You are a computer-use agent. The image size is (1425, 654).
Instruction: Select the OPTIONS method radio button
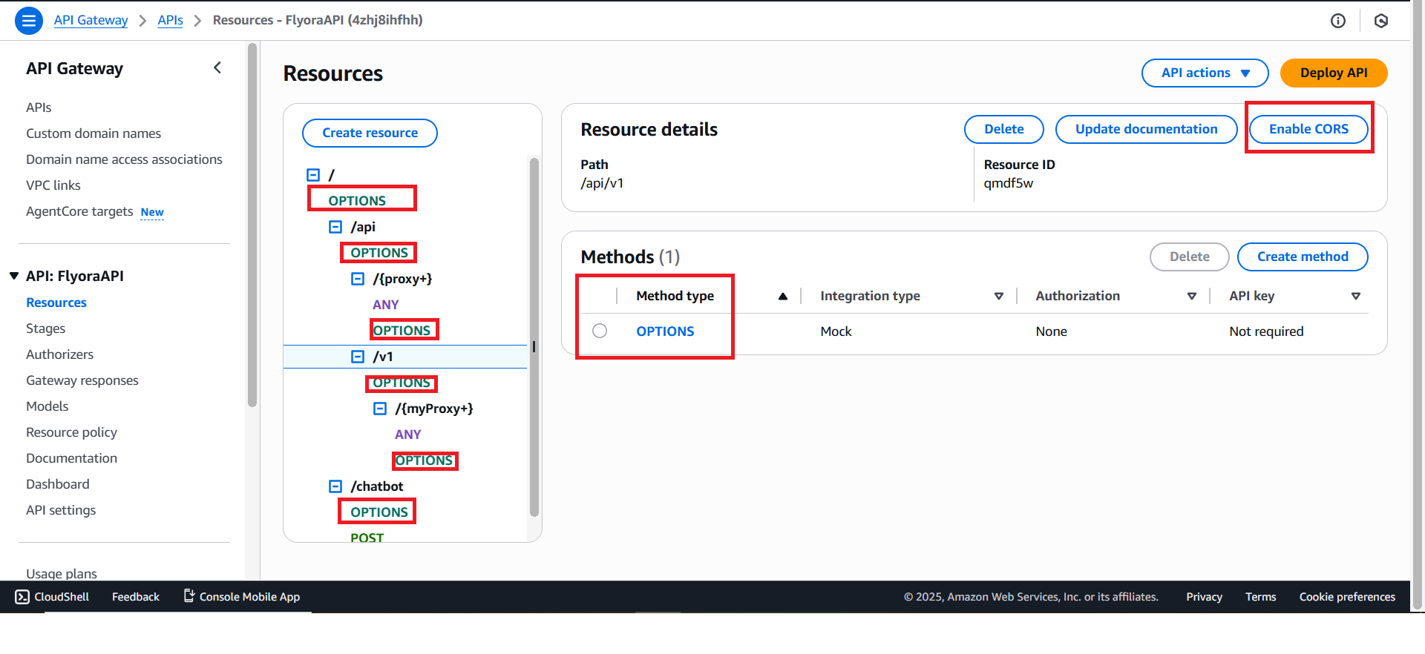coord(600,331)
